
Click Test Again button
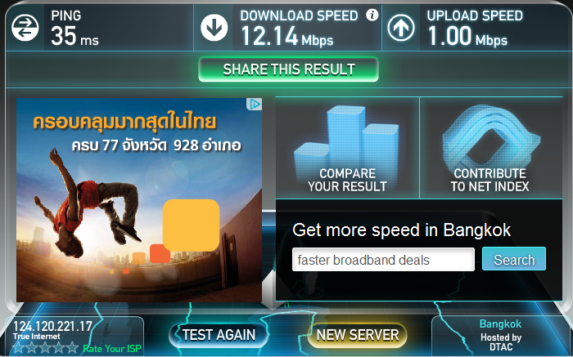[x=219, y=335]
